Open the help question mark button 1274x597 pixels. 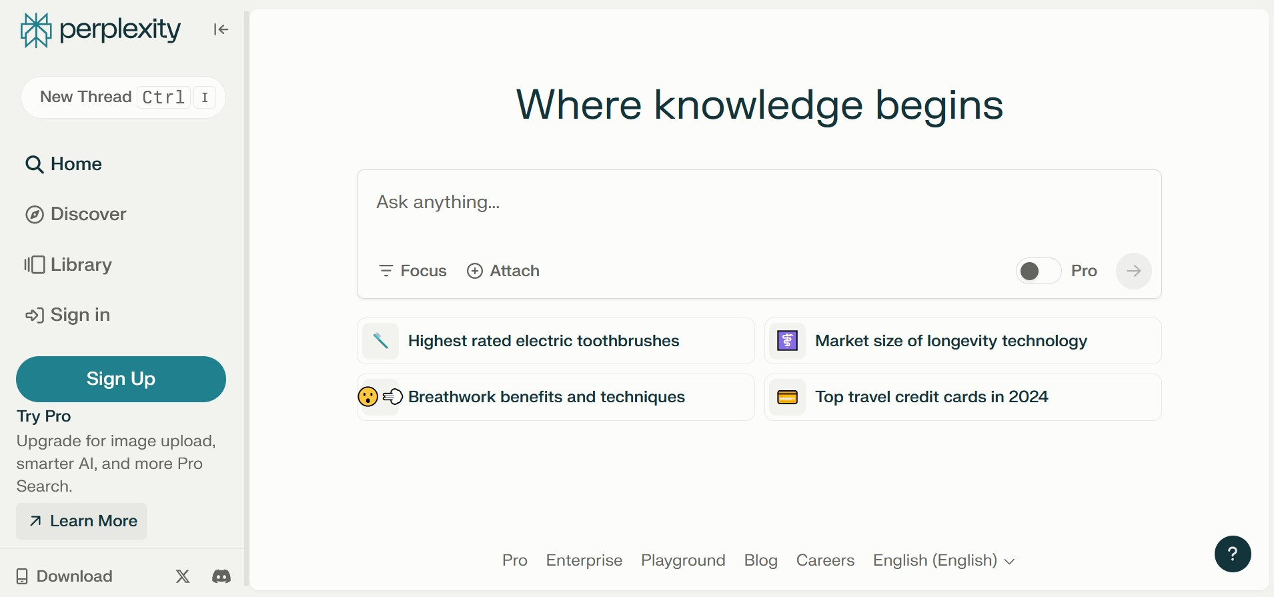1233,554
